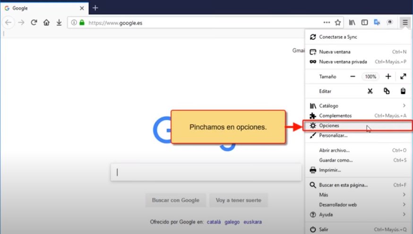Click the extension icon beside the hamburger menu
Image resolution: width=413 pixels, height=234 pixels.
click(x=389, y=23)
